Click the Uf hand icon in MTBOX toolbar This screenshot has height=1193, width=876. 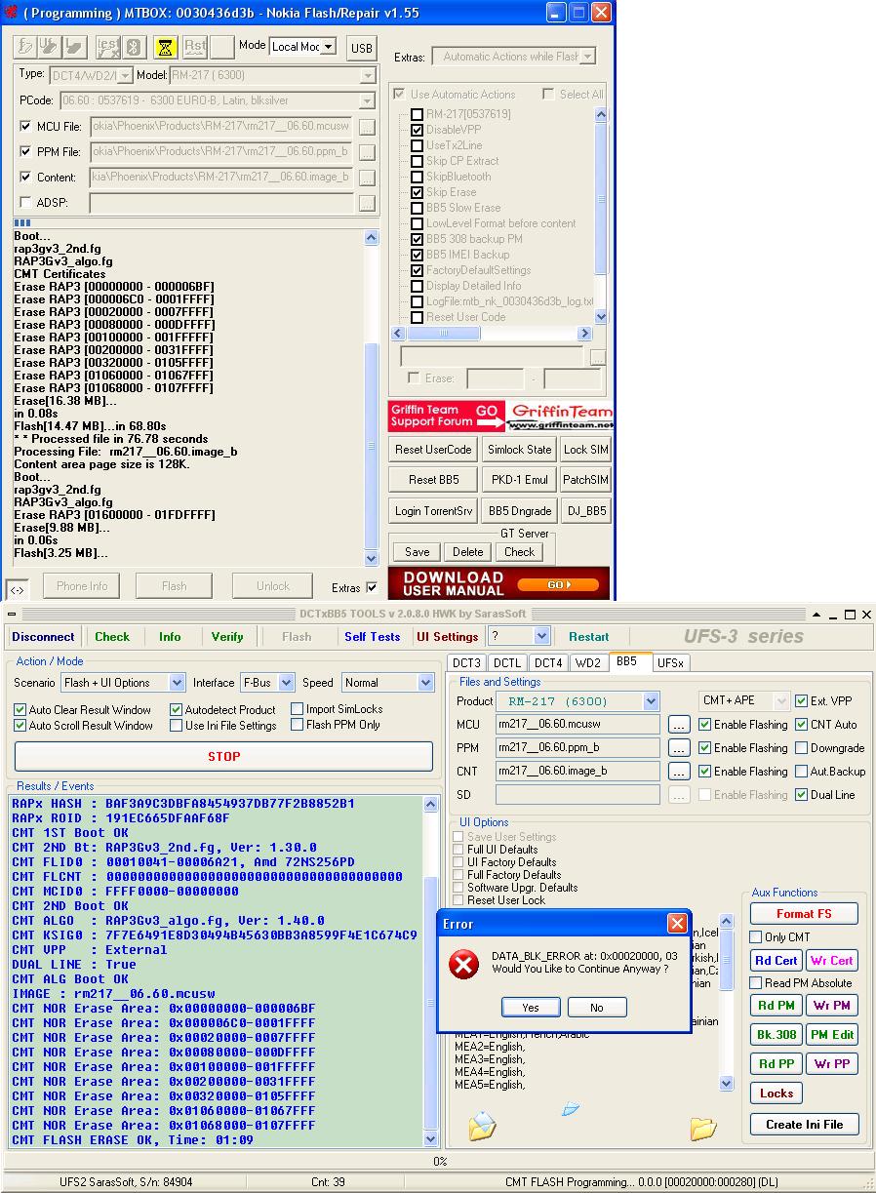coord(51,47)
